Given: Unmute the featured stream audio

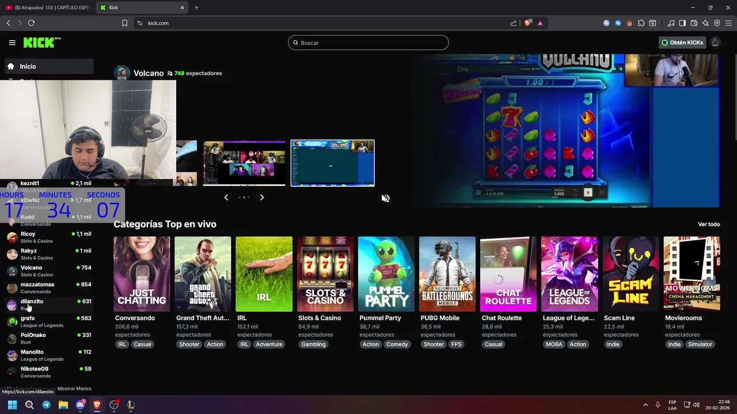Looking at the screenshot, I should [385, 198].
